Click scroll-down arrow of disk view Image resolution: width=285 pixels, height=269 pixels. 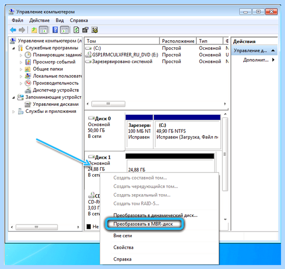tap(225, 219)
